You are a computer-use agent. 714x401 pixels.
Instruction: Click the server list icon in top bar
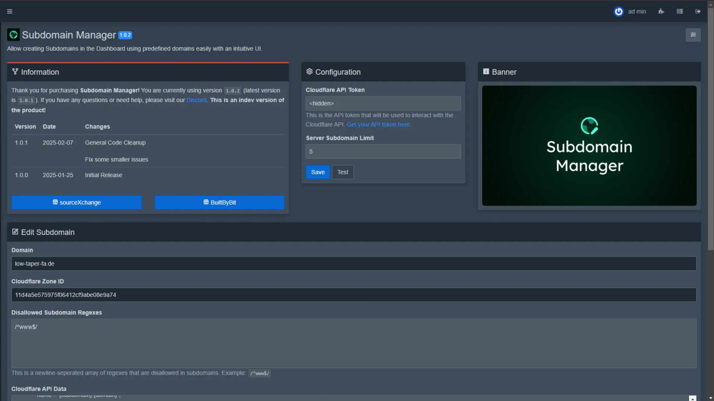680,12
